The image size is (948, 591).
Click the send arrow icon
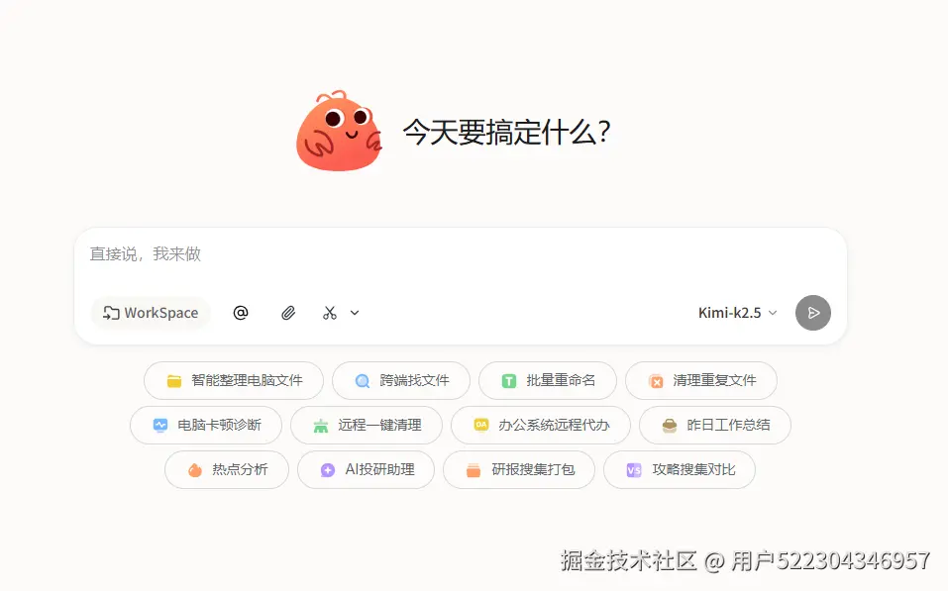coord(812,313)
